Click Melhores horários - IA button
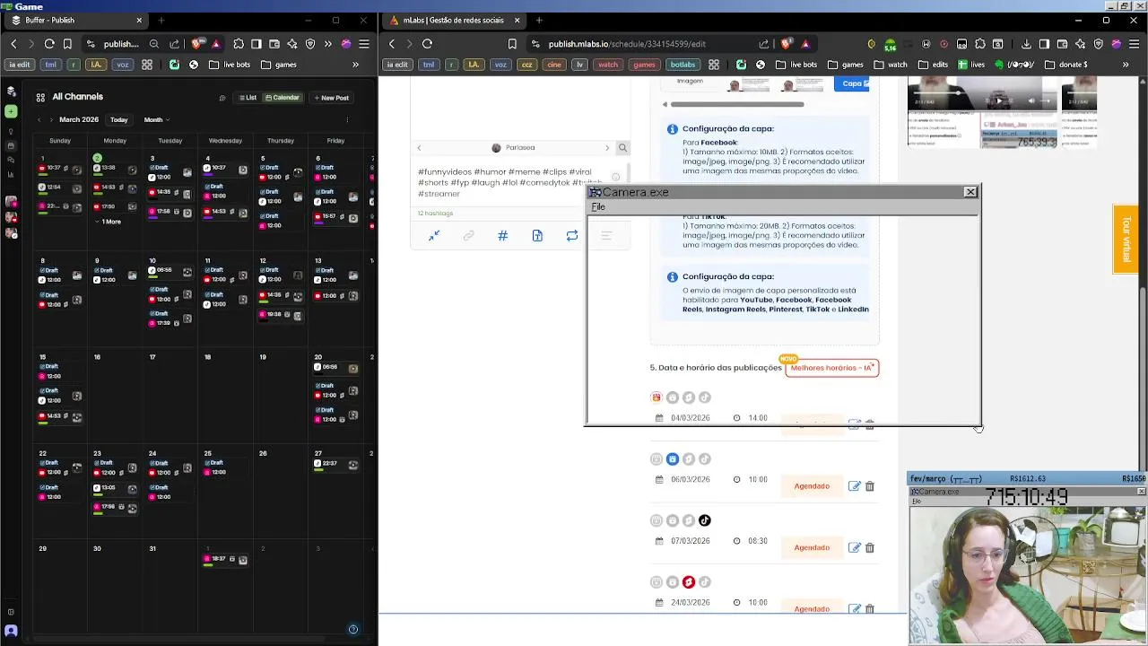 click(831, 368)
